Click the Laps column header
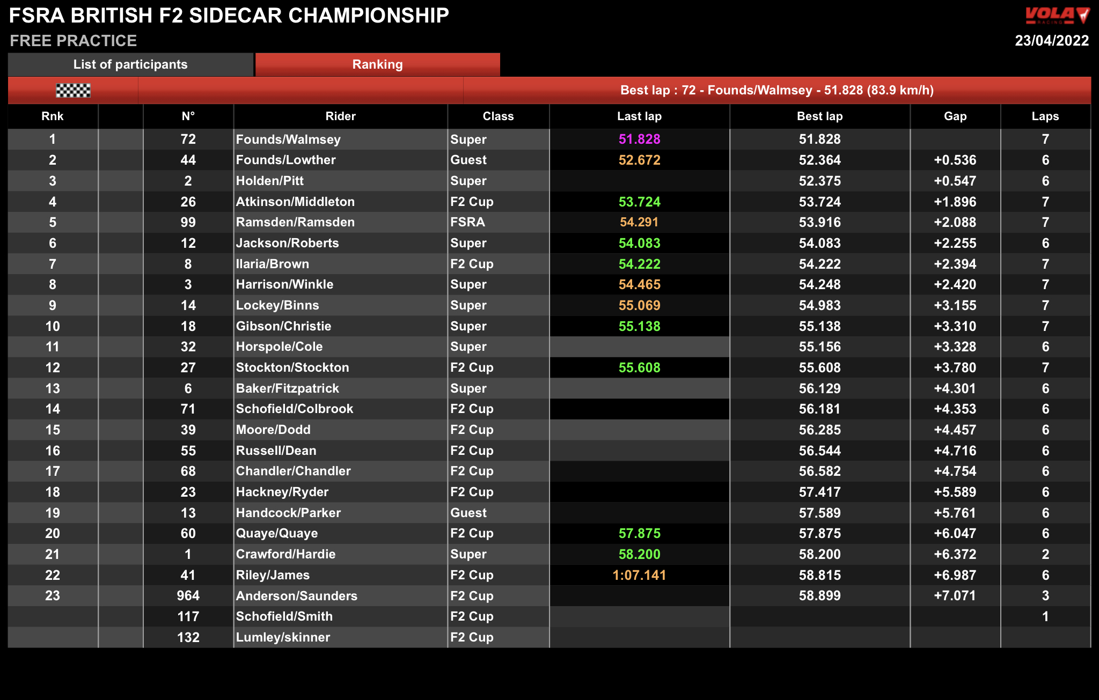 pos(1045,116)
